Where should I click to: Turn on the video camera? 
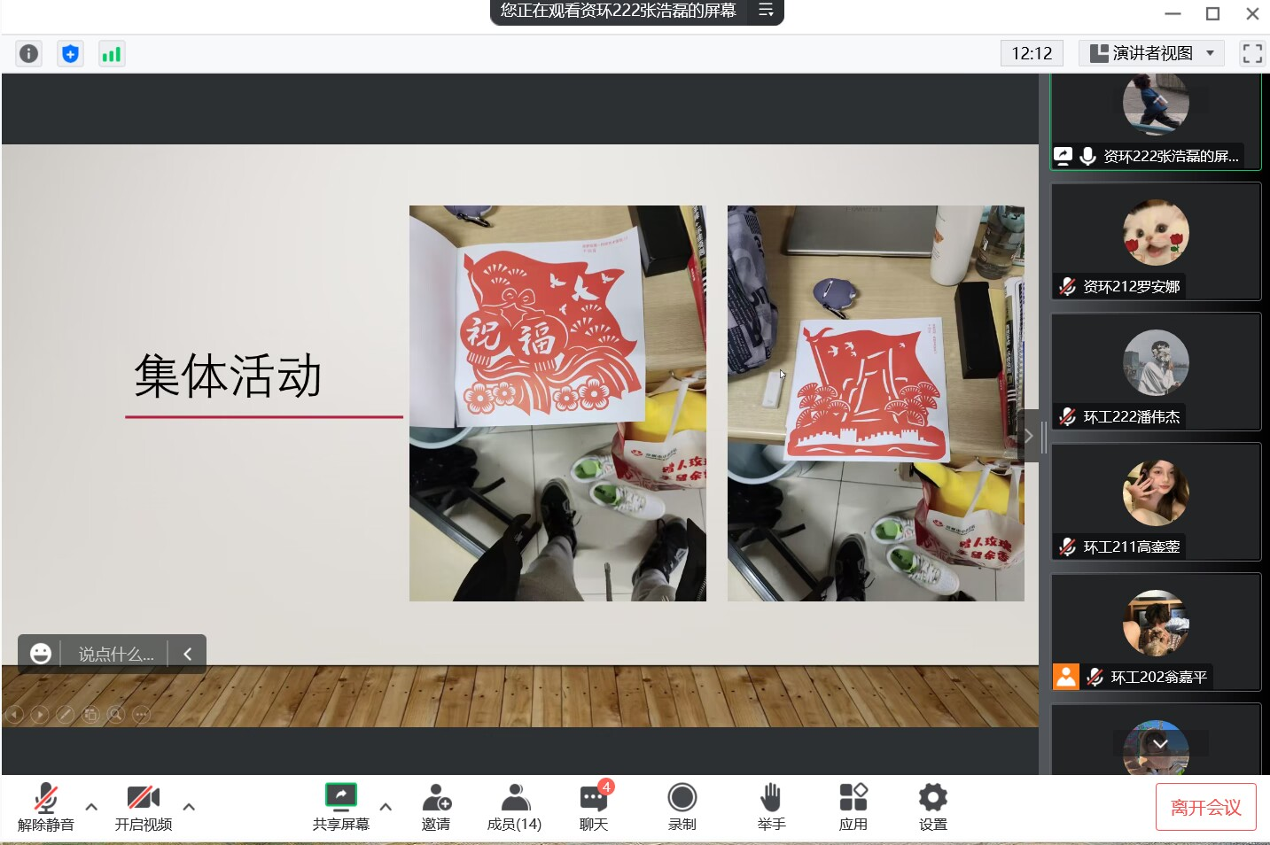coord(143,806)
